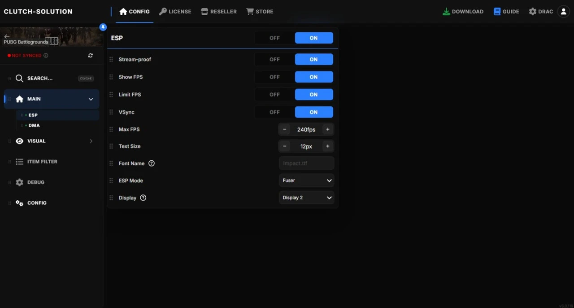Decrease Text Size with minus button
The image size is (574, 308).
(284, 146)
